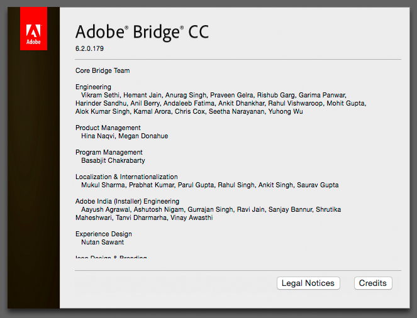Click the name Parul Gupta
Viewport: 417px width, 318px height.
tap(196, 185)
